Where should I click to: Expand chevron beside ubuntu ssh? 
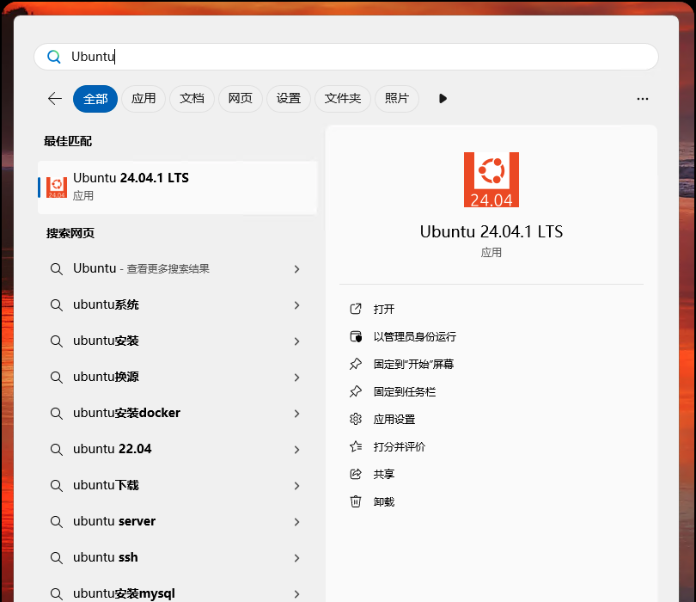[x=297, y=558]
